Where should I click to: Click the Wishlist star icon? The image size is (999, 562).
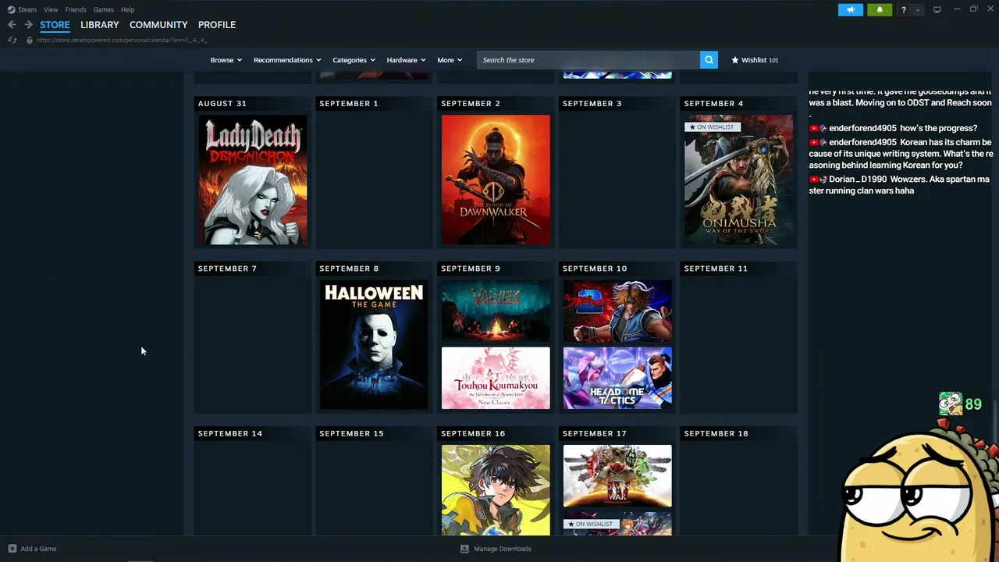734,60
